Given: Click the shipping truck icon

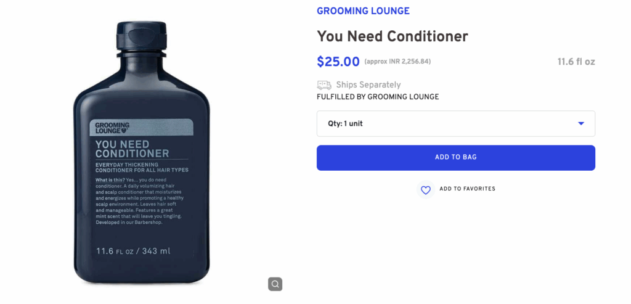Looking at the screenshot, I should (x=324, y=85).
